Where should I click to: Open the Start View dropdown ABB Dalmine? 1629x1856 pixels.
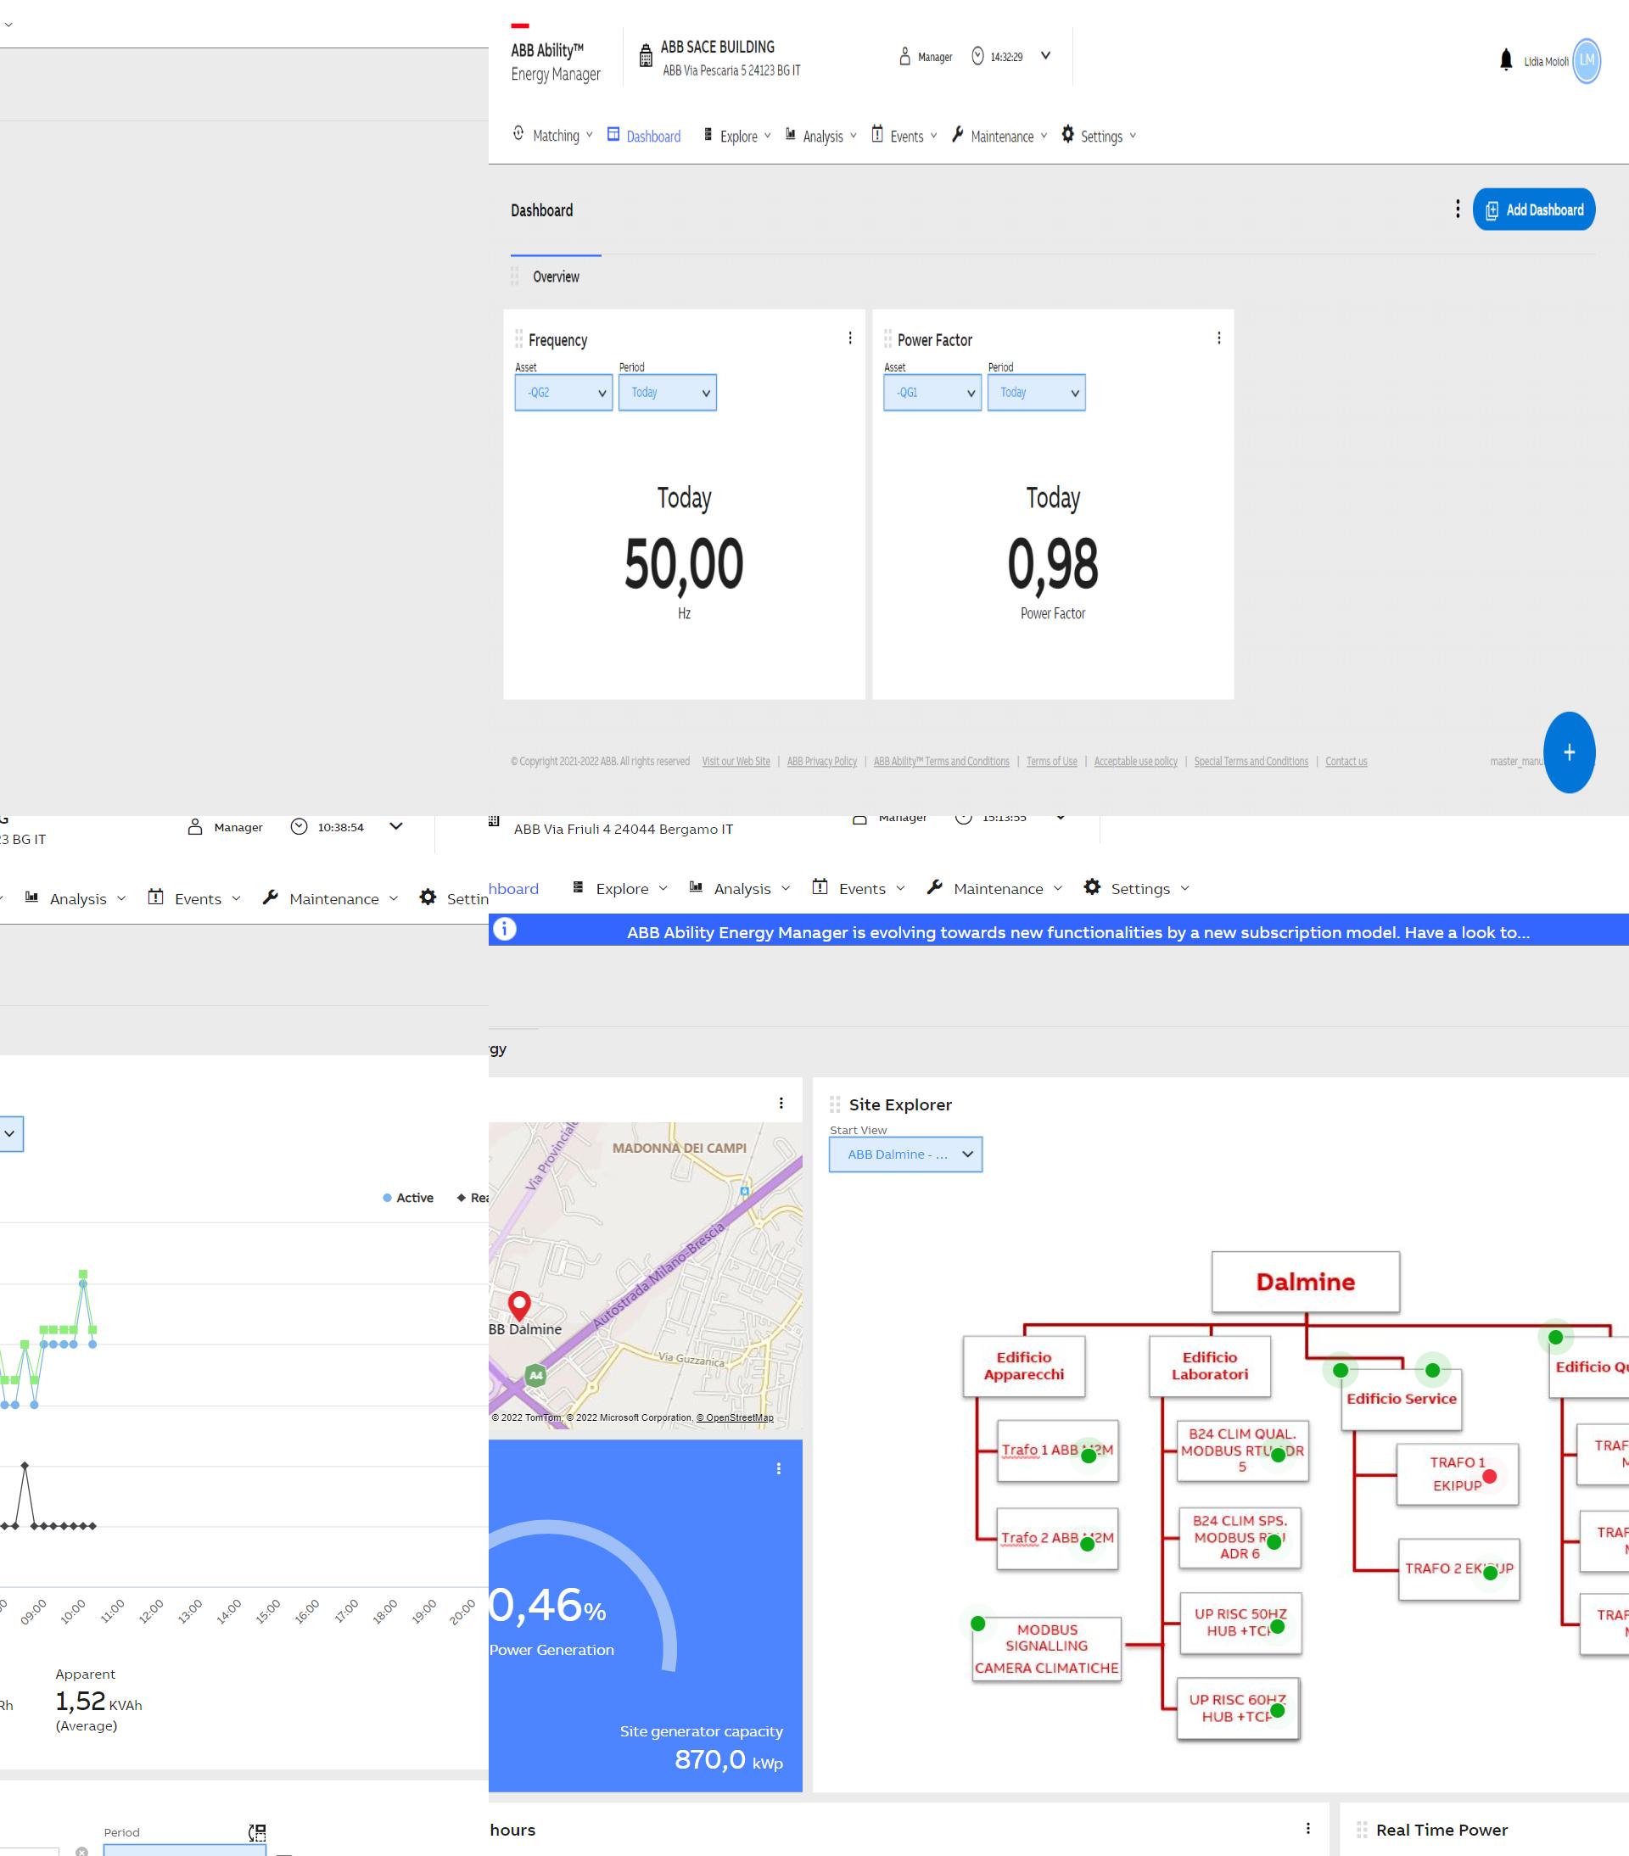[x=905, y=1154]
